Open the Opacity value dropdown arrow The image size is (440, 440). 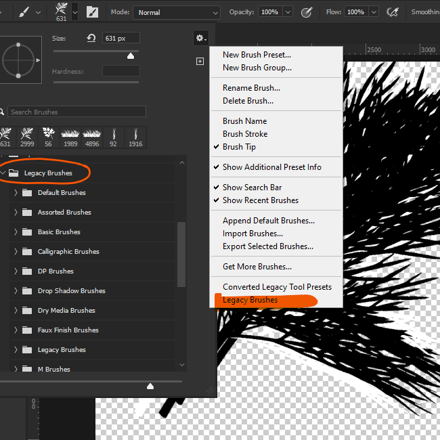(x=288, y=12)
